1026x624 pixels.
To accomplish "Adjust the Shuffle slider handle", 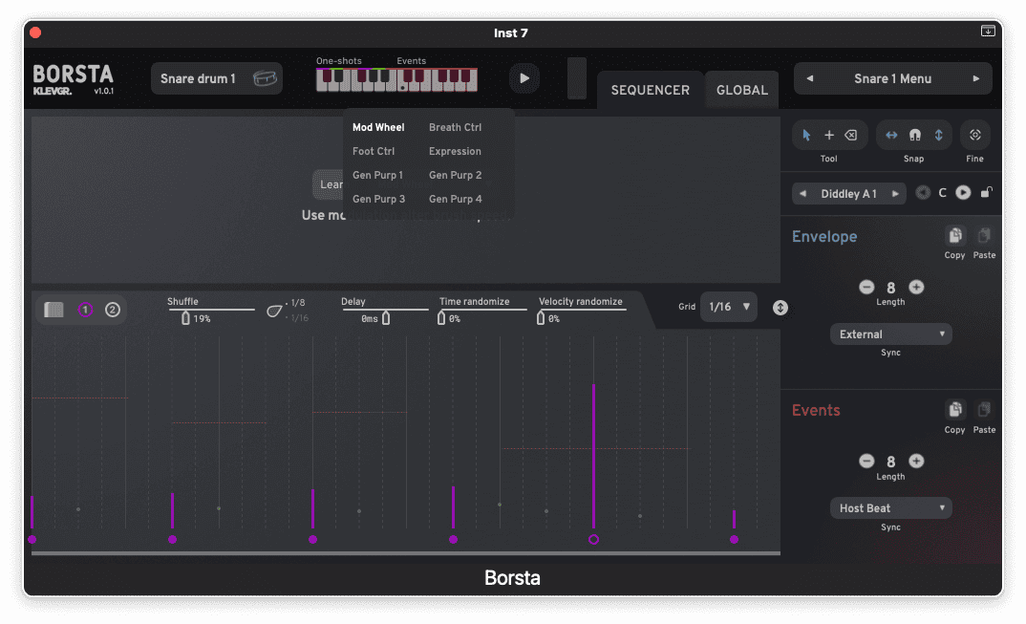I will tap(185, 318).
